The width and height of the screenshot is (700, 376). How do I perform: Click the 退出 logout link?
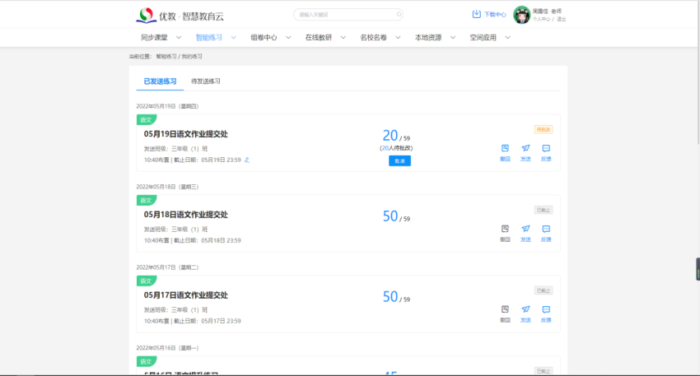click(561, 18)
